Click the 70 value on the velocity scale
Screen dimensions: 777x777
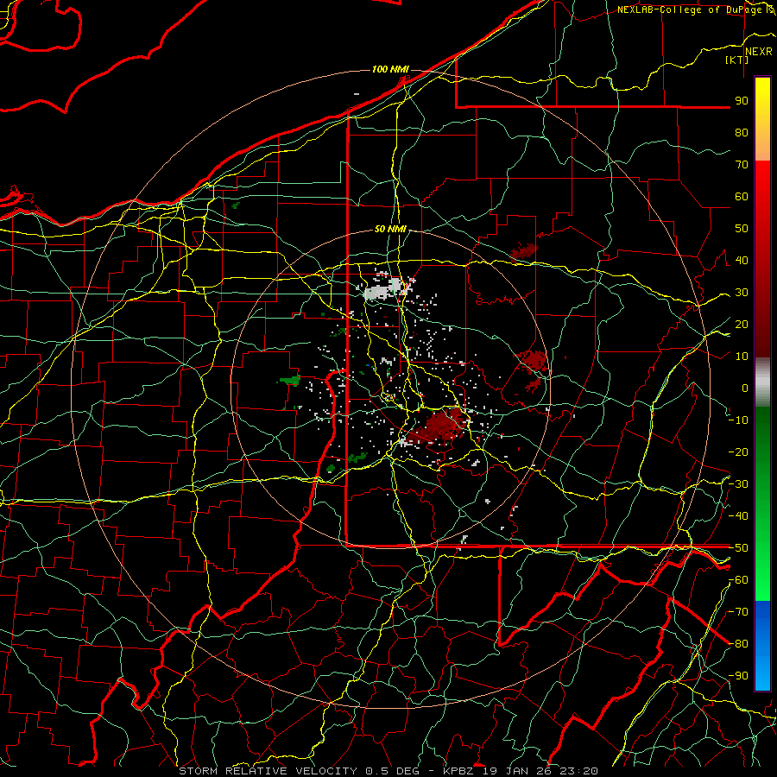point(742,165)
